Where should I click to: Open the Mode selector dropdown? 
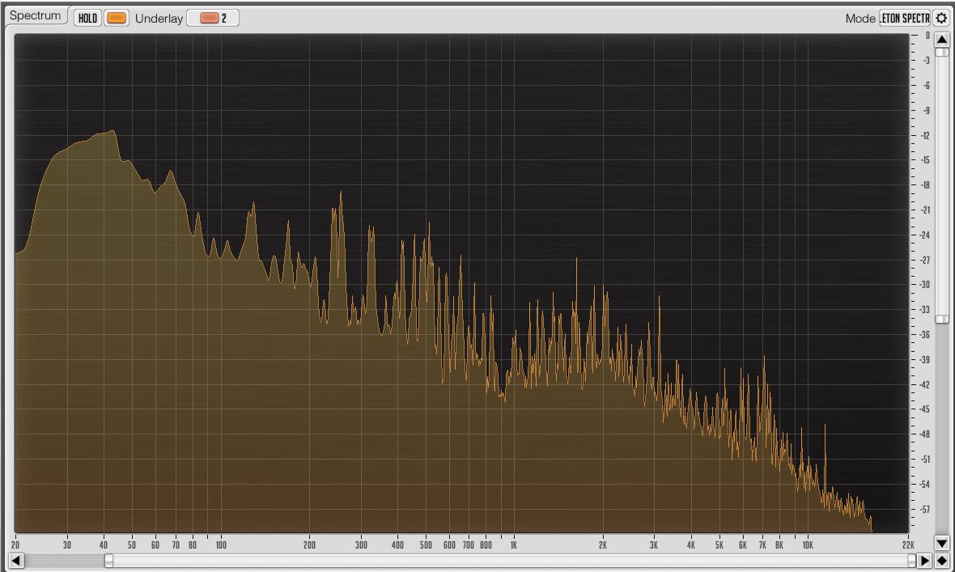click(x=904, y=18)
